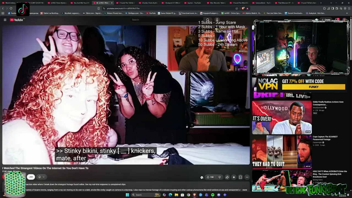Open the 'bet365 - Online Spo...' bookmark
Image resolution: width=352 pixels, height=198 pixels.
[x=231, y=13]
